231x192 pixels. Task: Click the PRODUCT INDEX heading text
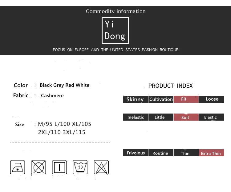point(170,86)
